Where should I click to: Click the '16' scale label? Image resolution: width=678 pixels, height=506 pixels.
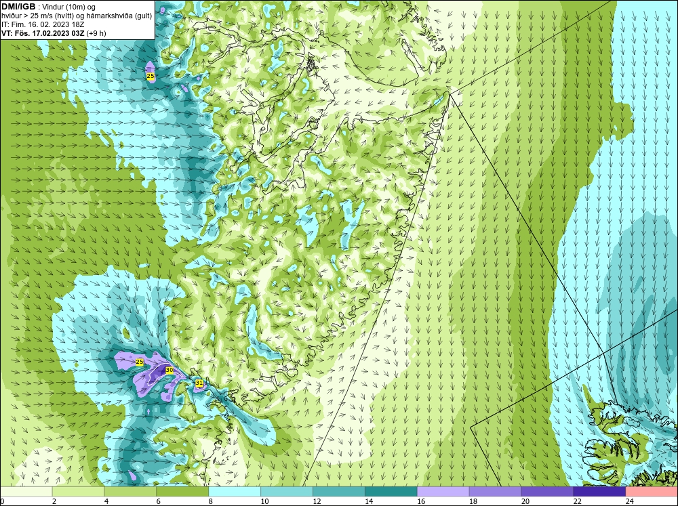click(x=421, y=501)
